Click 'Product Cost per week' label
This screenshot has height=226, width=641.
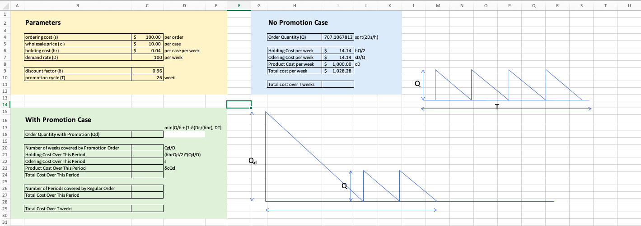[294, 64]
